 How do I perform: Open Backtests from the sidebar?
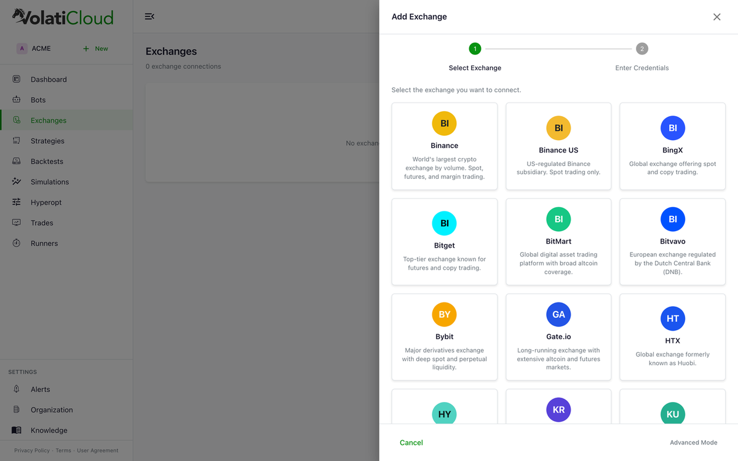click(x=66, y=161)
